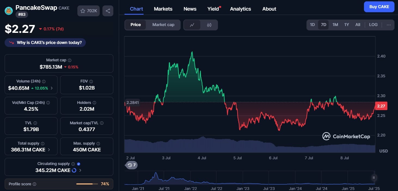Click the circulating supply progress ring
Screen dimensions: 398x191
click(74, 170)
